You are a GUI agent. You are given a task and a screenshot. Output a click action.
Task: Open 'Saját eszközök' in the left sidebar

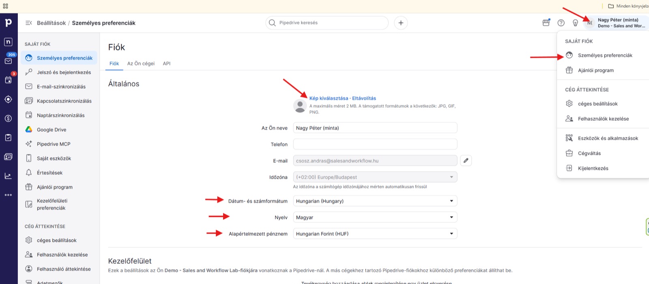[x=59, y=158]
